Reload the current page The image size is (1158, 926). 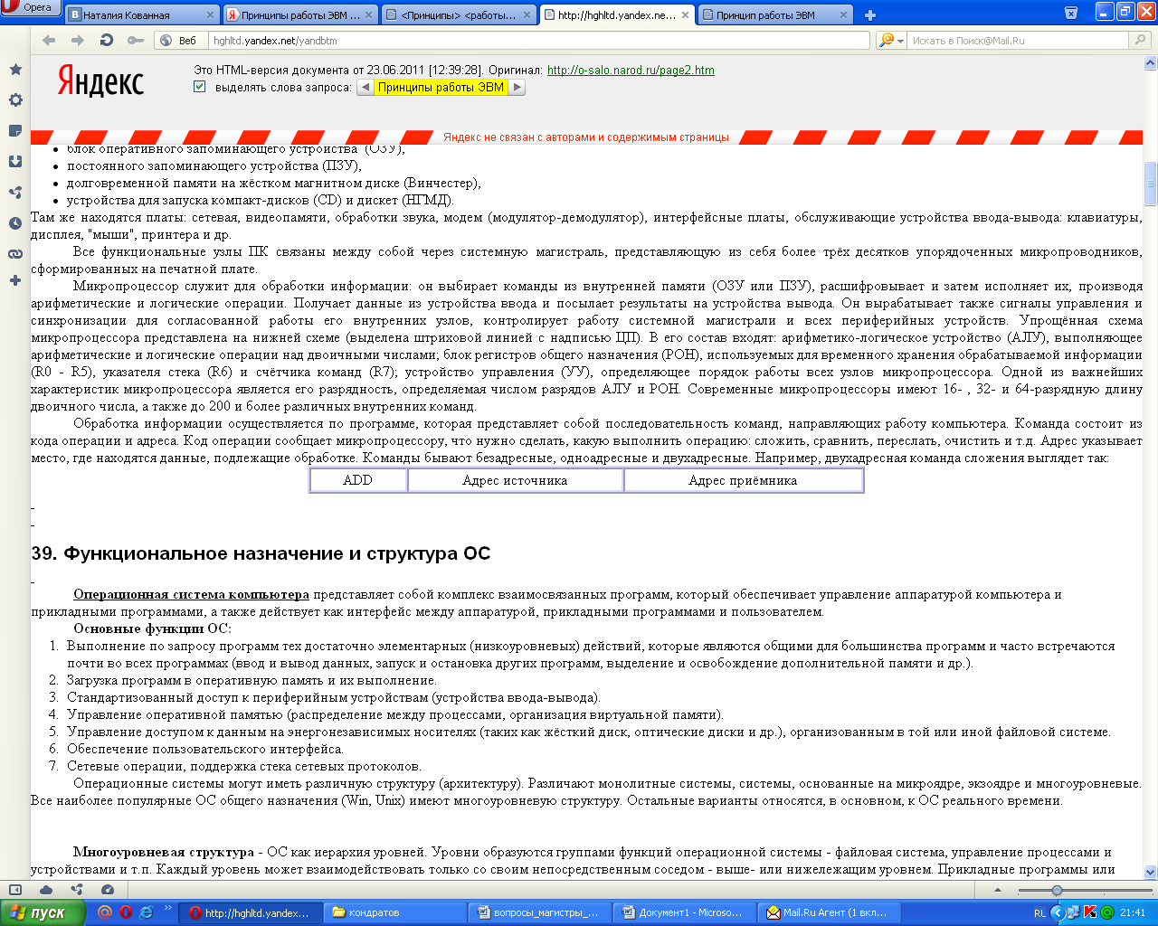pyautogui.click(x=107, y=40)
